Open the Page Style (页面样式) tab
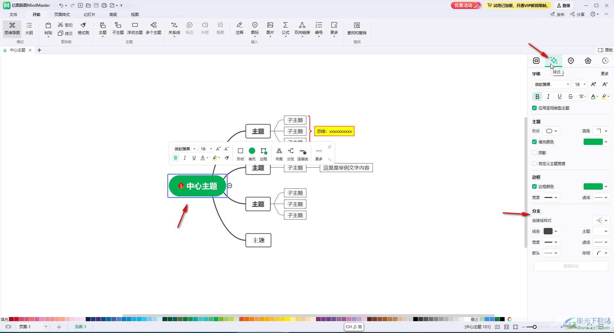Image resolution: width=614 pixels, height=333 pixels. click(62, 14)
